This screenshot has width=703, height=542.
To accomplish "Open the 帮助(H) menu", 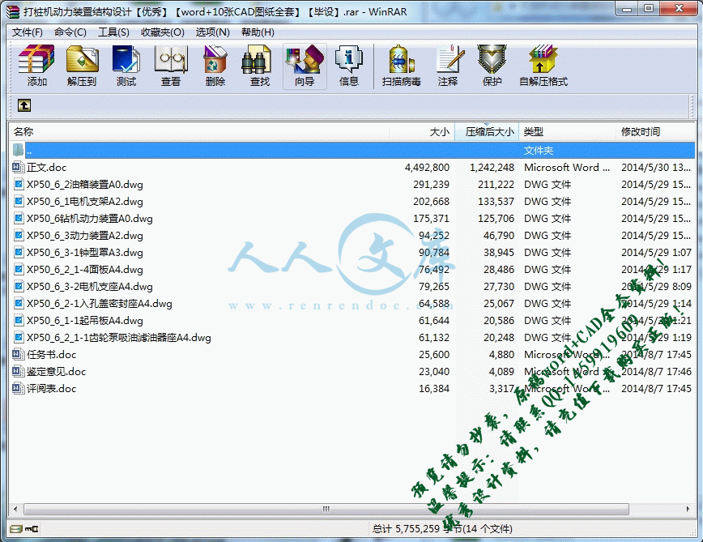I will (x=258, y=32).
